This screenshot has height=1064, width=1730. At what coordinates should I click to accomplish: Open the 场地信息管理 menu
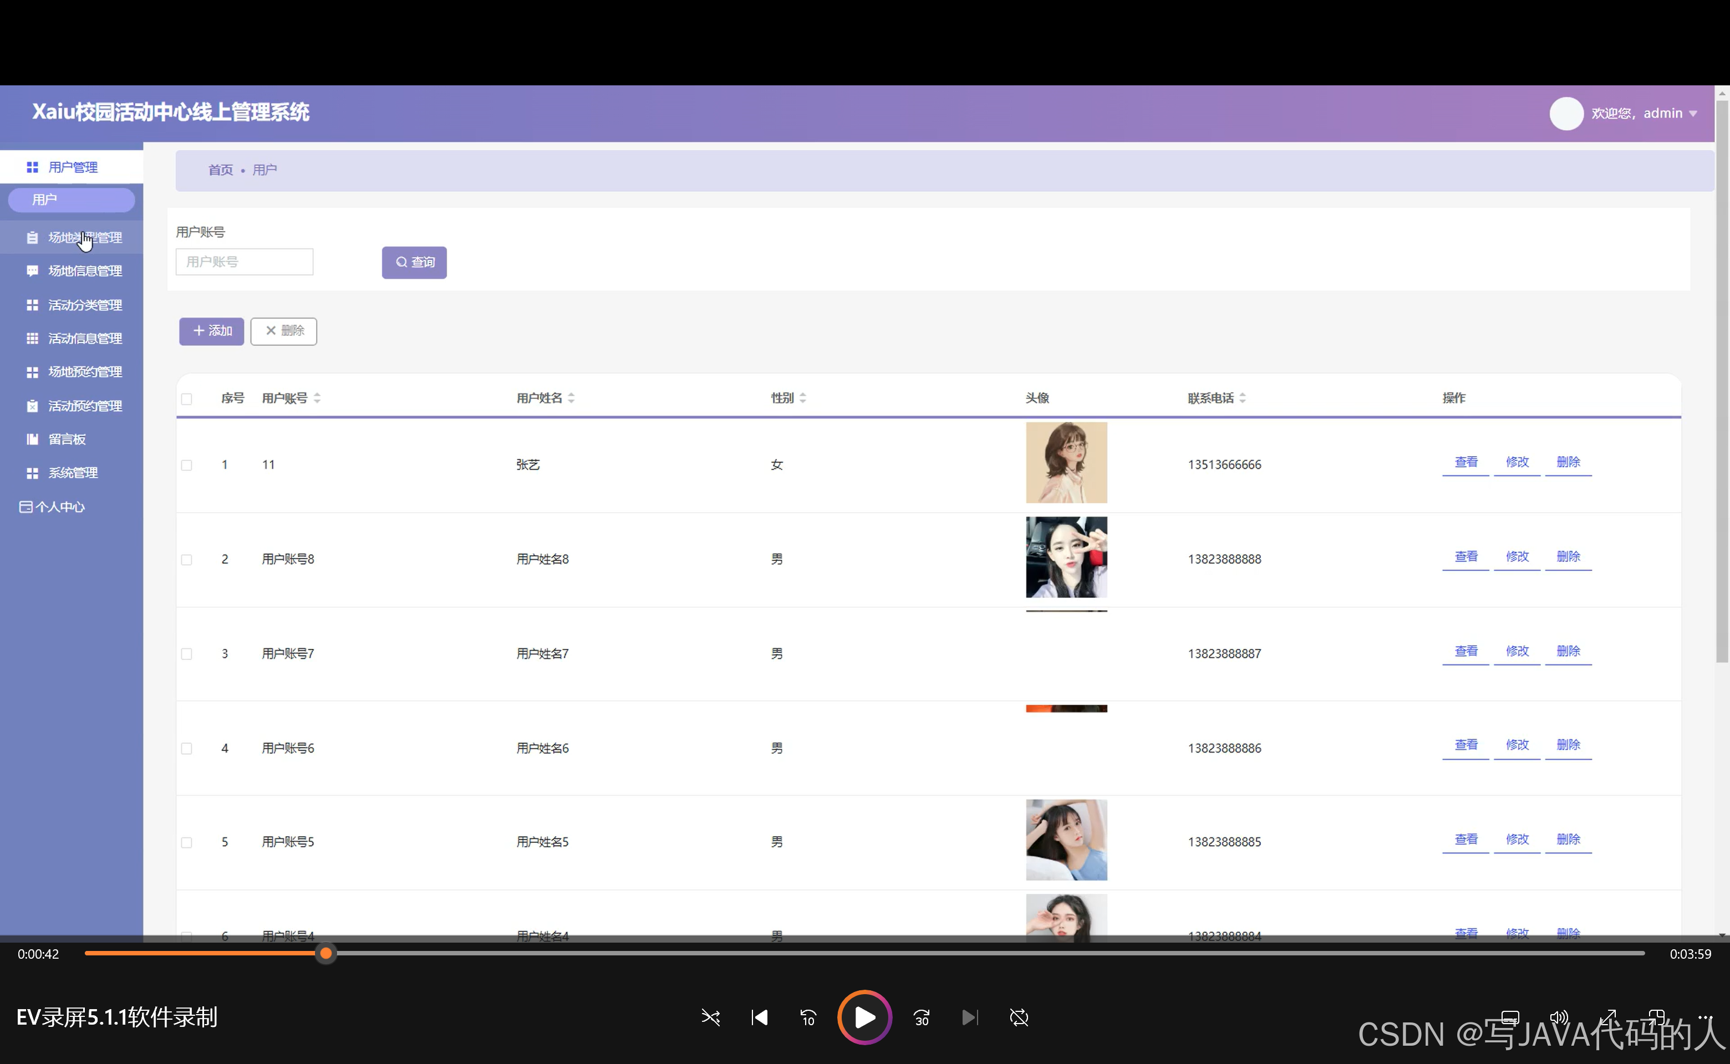tap(71, 271)
